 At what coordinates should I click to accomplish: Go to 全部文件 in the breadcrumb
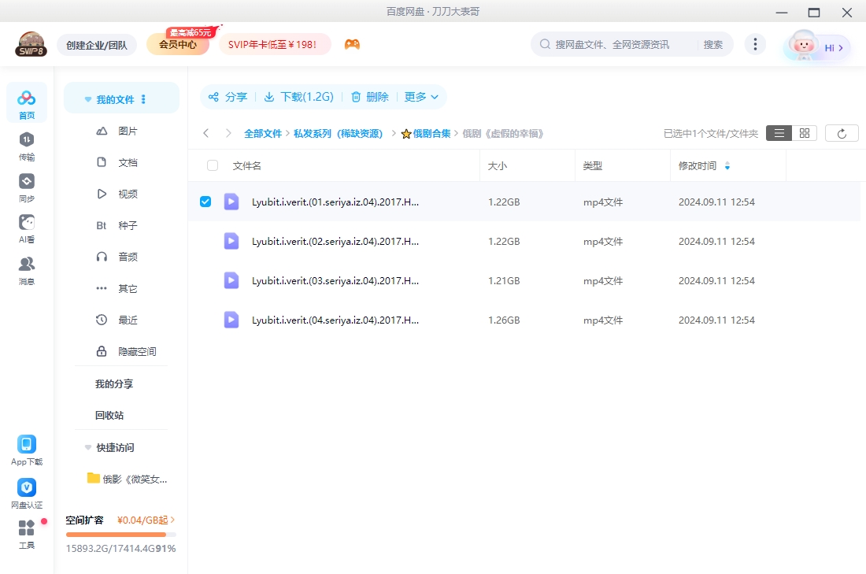point(263,133)
